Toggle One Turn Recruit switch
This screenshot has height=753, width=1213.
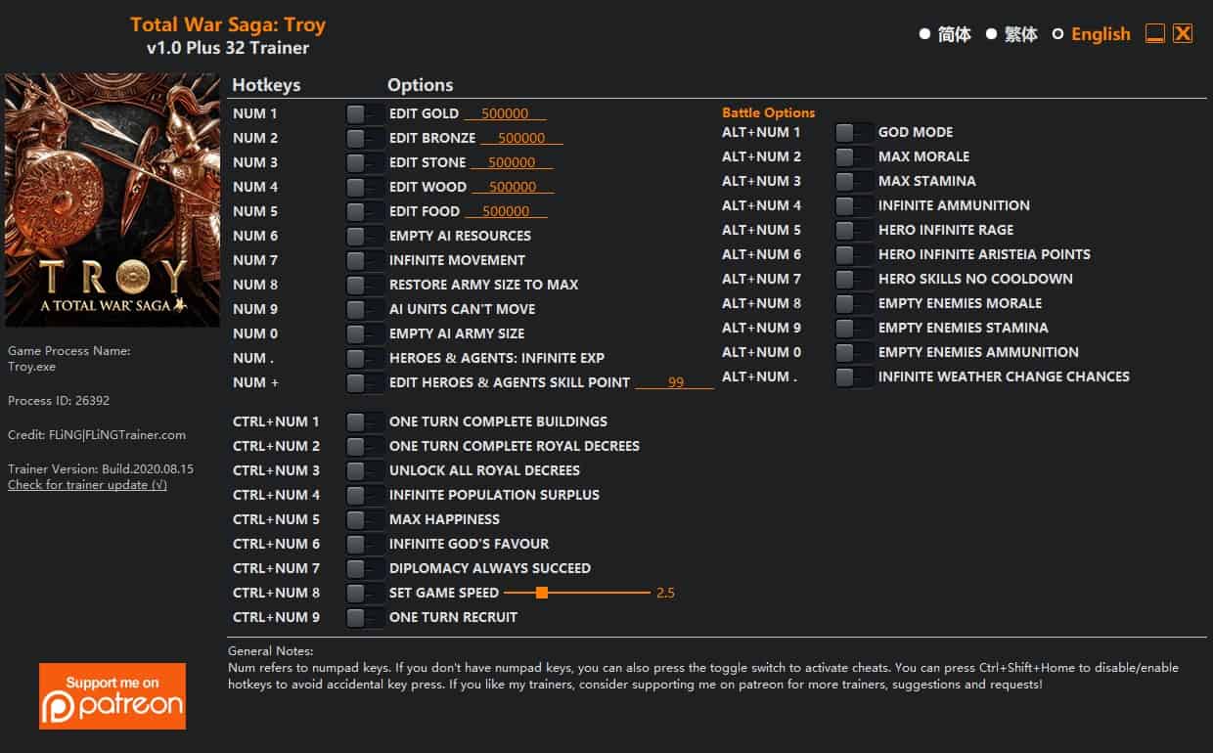[x=365, y=617]
